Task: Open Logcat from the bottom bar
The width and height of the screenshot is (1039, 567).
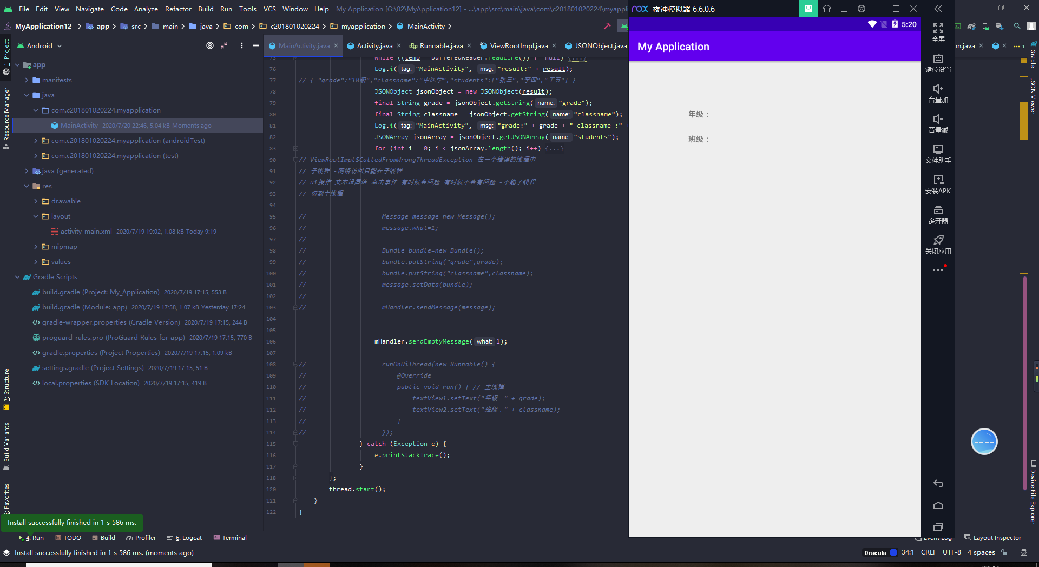Action: coord(184,537)
